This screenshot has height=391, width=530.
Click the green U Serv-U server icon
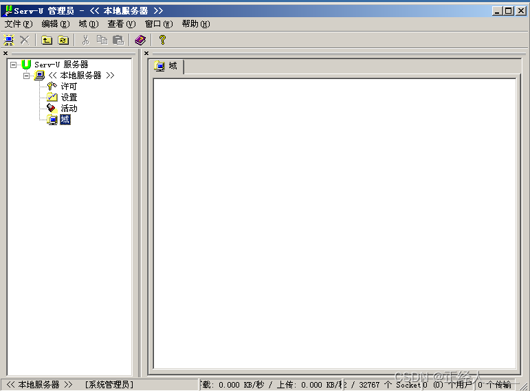click(26, 64)
